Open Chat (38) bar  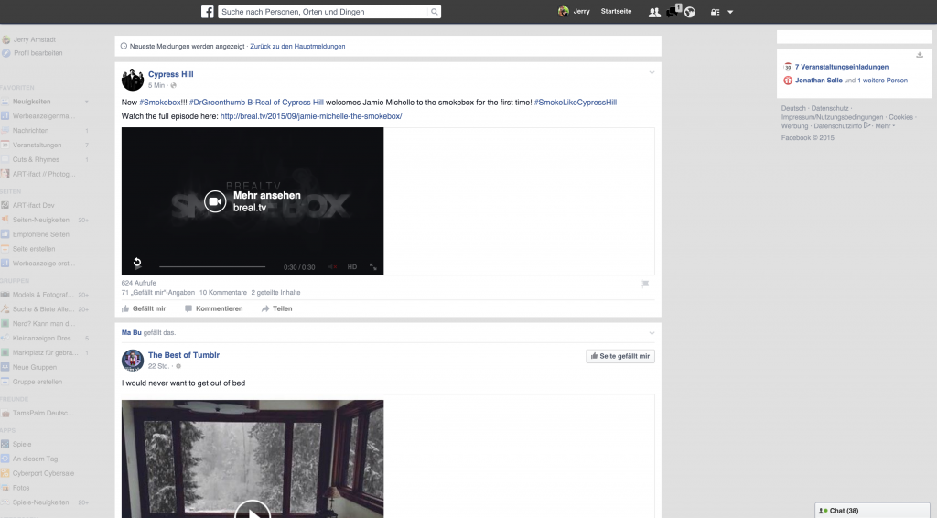click(872, 511)
